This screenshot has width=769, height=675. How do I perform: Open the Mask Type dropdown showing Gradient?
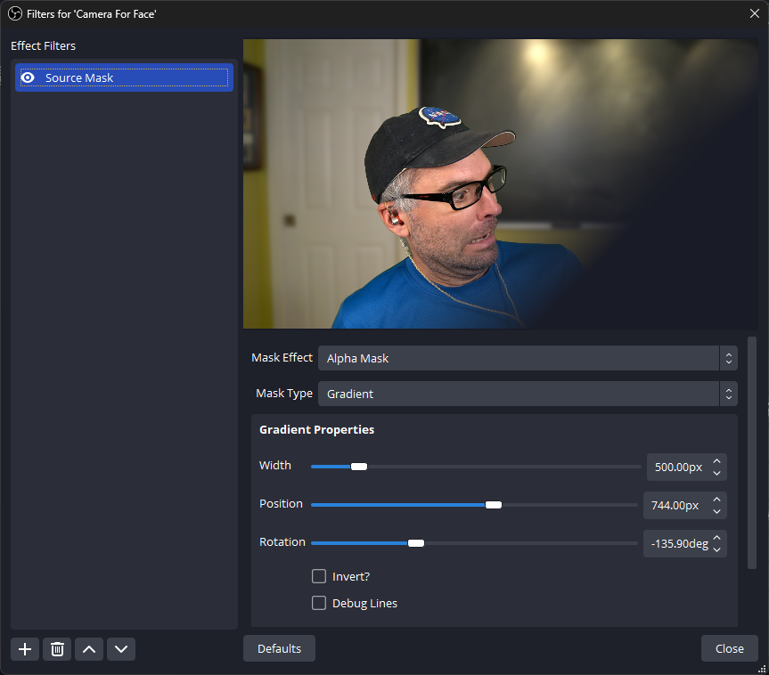point(528,393)
